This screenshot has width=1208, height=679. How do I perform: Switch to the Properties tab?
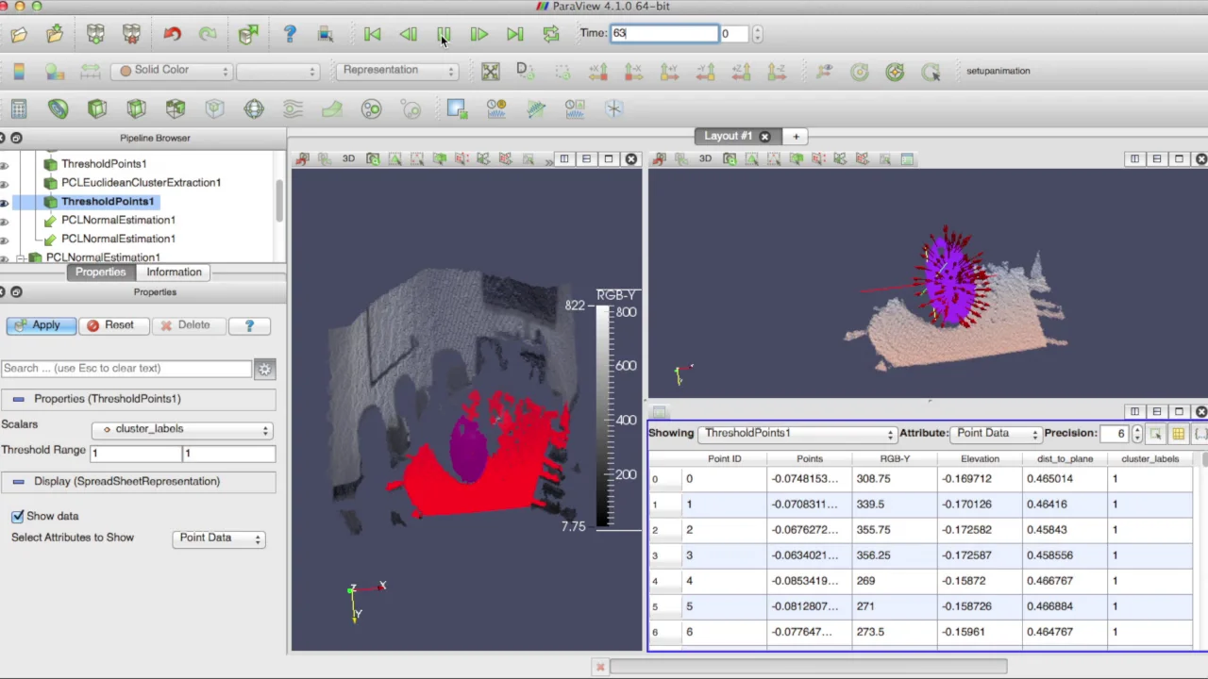pos(100,273)
